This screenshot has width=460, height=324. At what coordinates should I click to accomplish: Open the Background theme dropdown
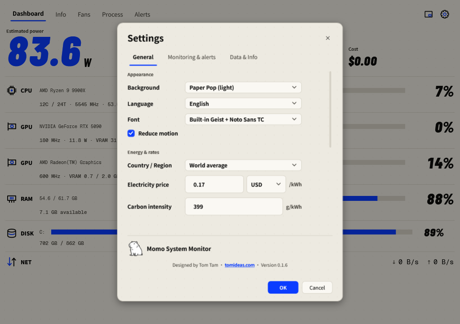coord(243,88)
